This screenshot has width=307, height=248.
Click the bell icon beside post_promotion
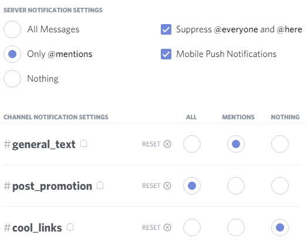(x=100, y=186)
